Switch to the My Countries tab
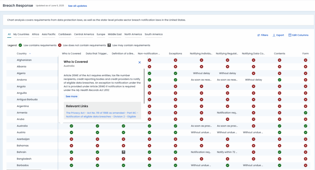315x170 pixels. [x=21, y=34]
